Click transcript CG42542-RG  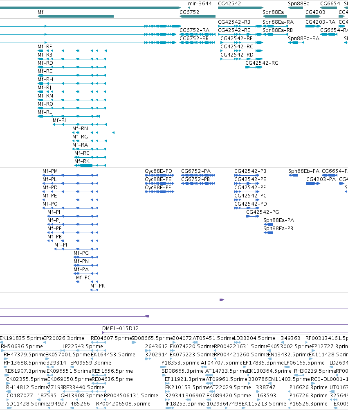click(x=254, y=67)
